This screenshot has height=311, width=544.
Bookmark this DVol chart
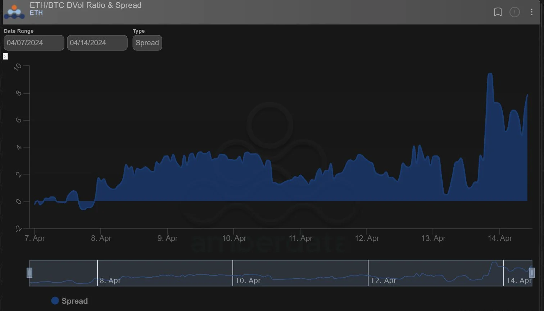click(498, 12)
